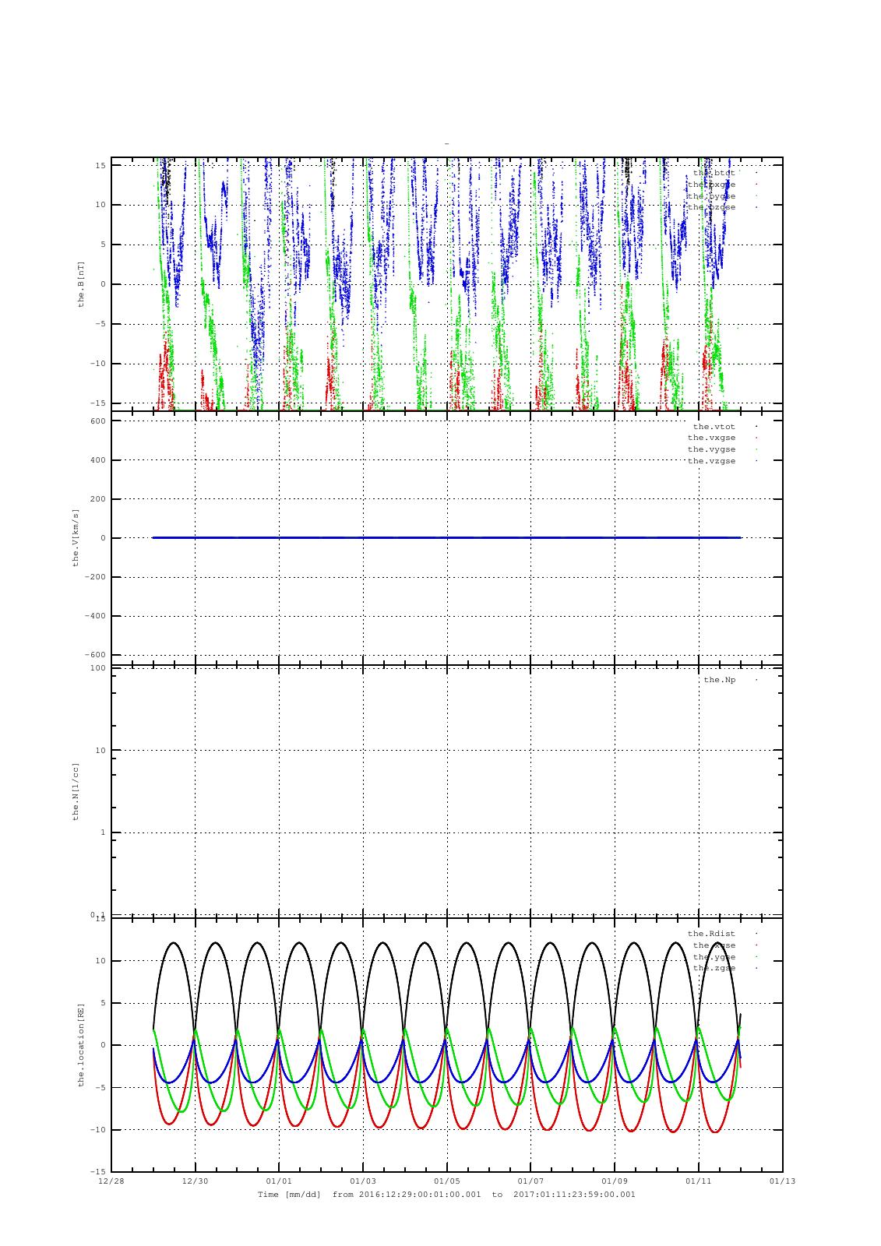Select the -600 velocity tick label
This screenshot has height=1246, width=881.
pos(95,655)
